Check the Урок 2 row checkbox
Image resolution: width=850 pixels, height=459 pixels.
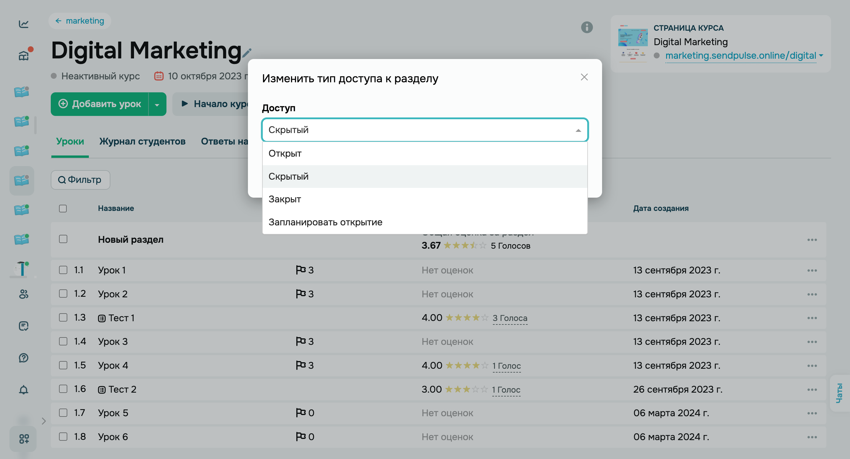[x=63, y=294]
